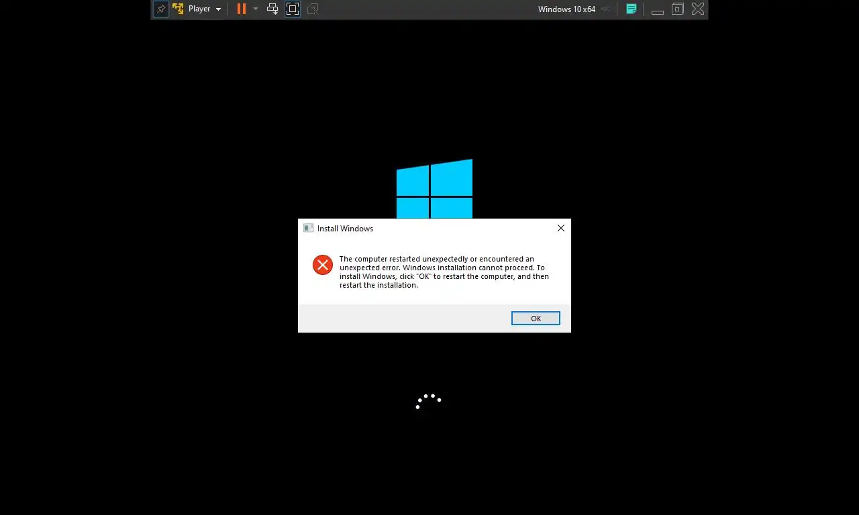The width and height of the screenshot is (859, 515).
Task: Send Ctrl+Alt+Del to the virtual machine
Action: [x=272, y=9]
